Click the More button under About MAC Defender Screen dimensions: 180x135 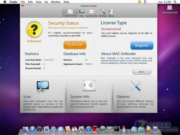coord(142,72)
